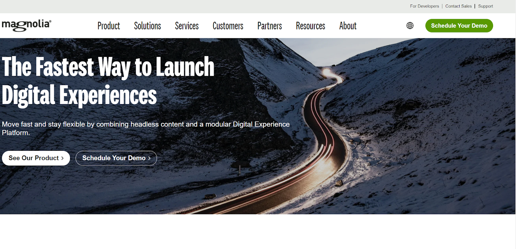Follow the For Developers link

(424, 6)
